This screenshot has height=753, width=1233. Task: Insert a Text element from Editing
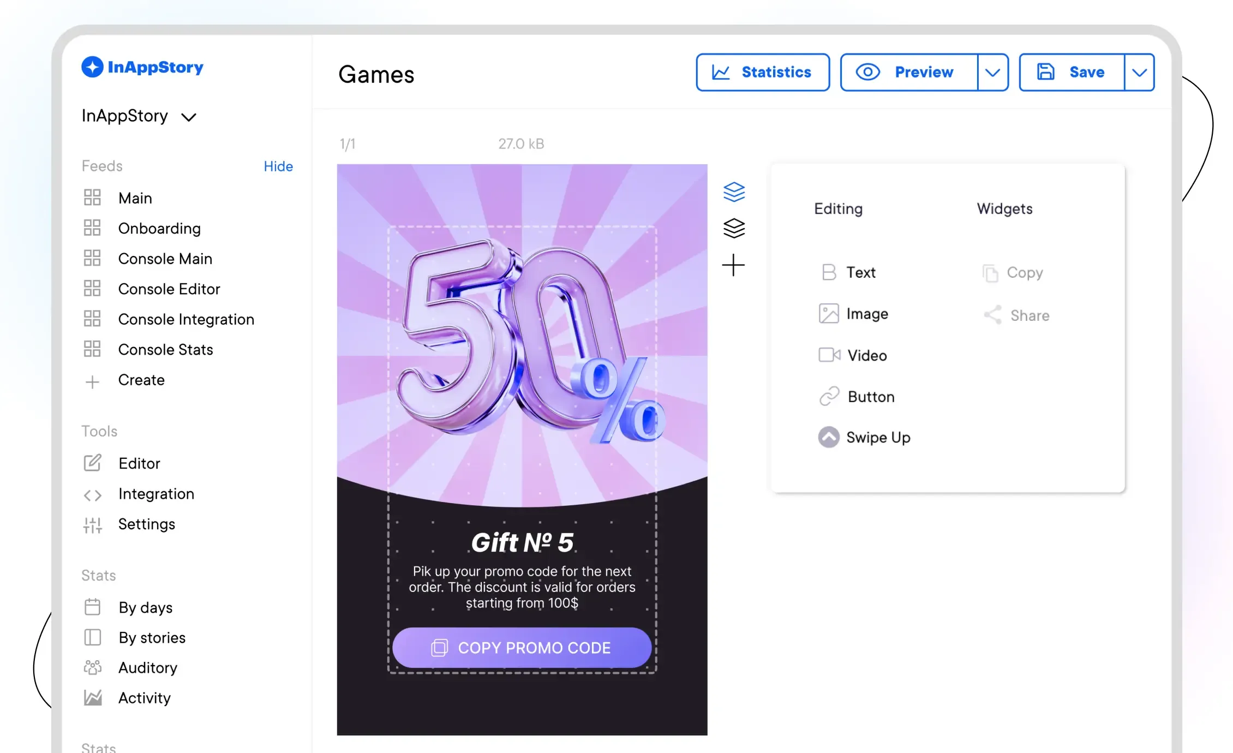(x=849, y=272)
